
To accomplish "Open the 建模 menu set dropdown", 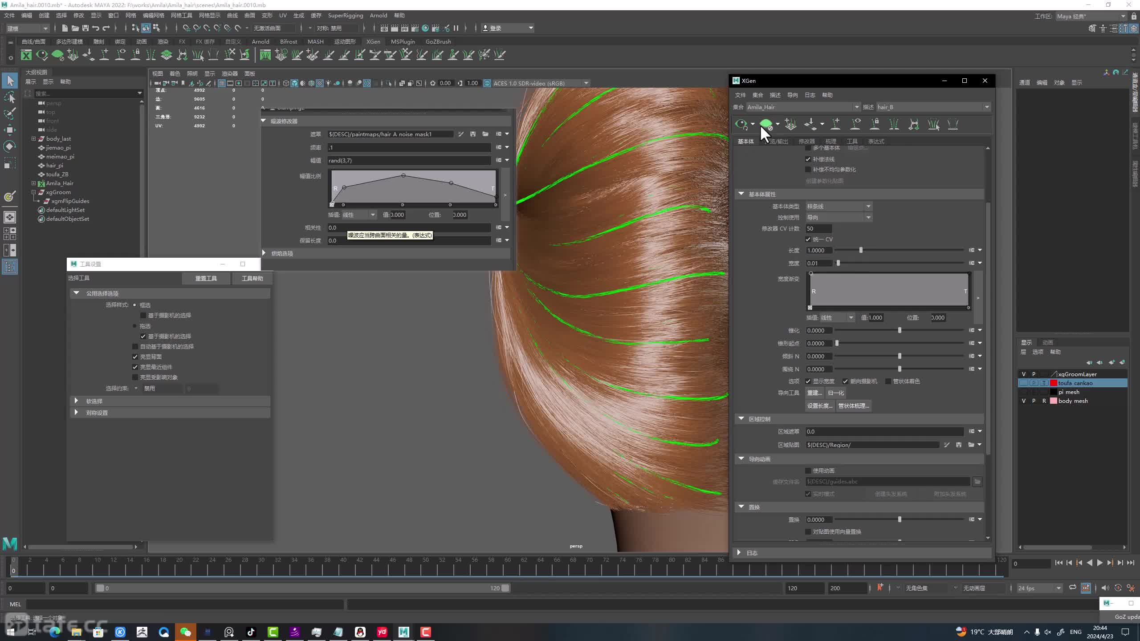I will coord(28,28).
